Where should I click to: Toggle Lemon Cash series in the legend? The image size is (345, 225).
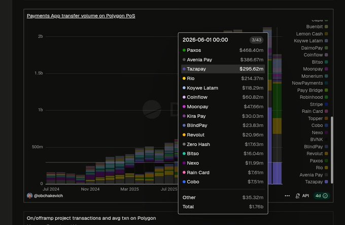click(x=312, y=34)
